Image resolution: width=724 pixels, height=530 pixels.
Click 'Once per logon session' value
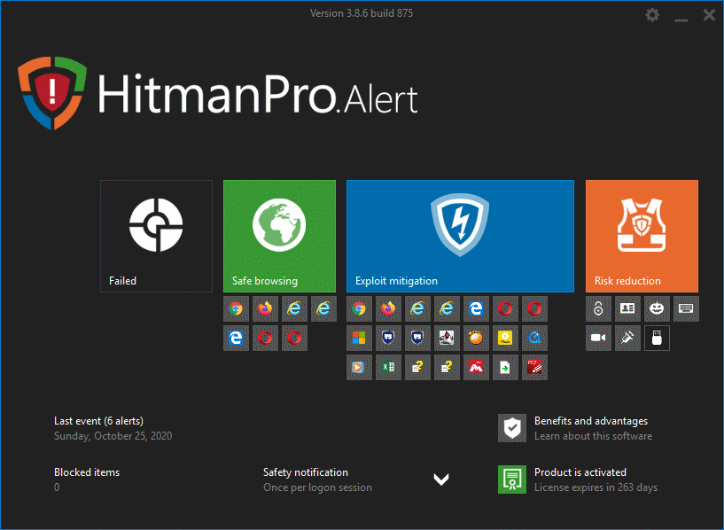click(x=317, y=487)
